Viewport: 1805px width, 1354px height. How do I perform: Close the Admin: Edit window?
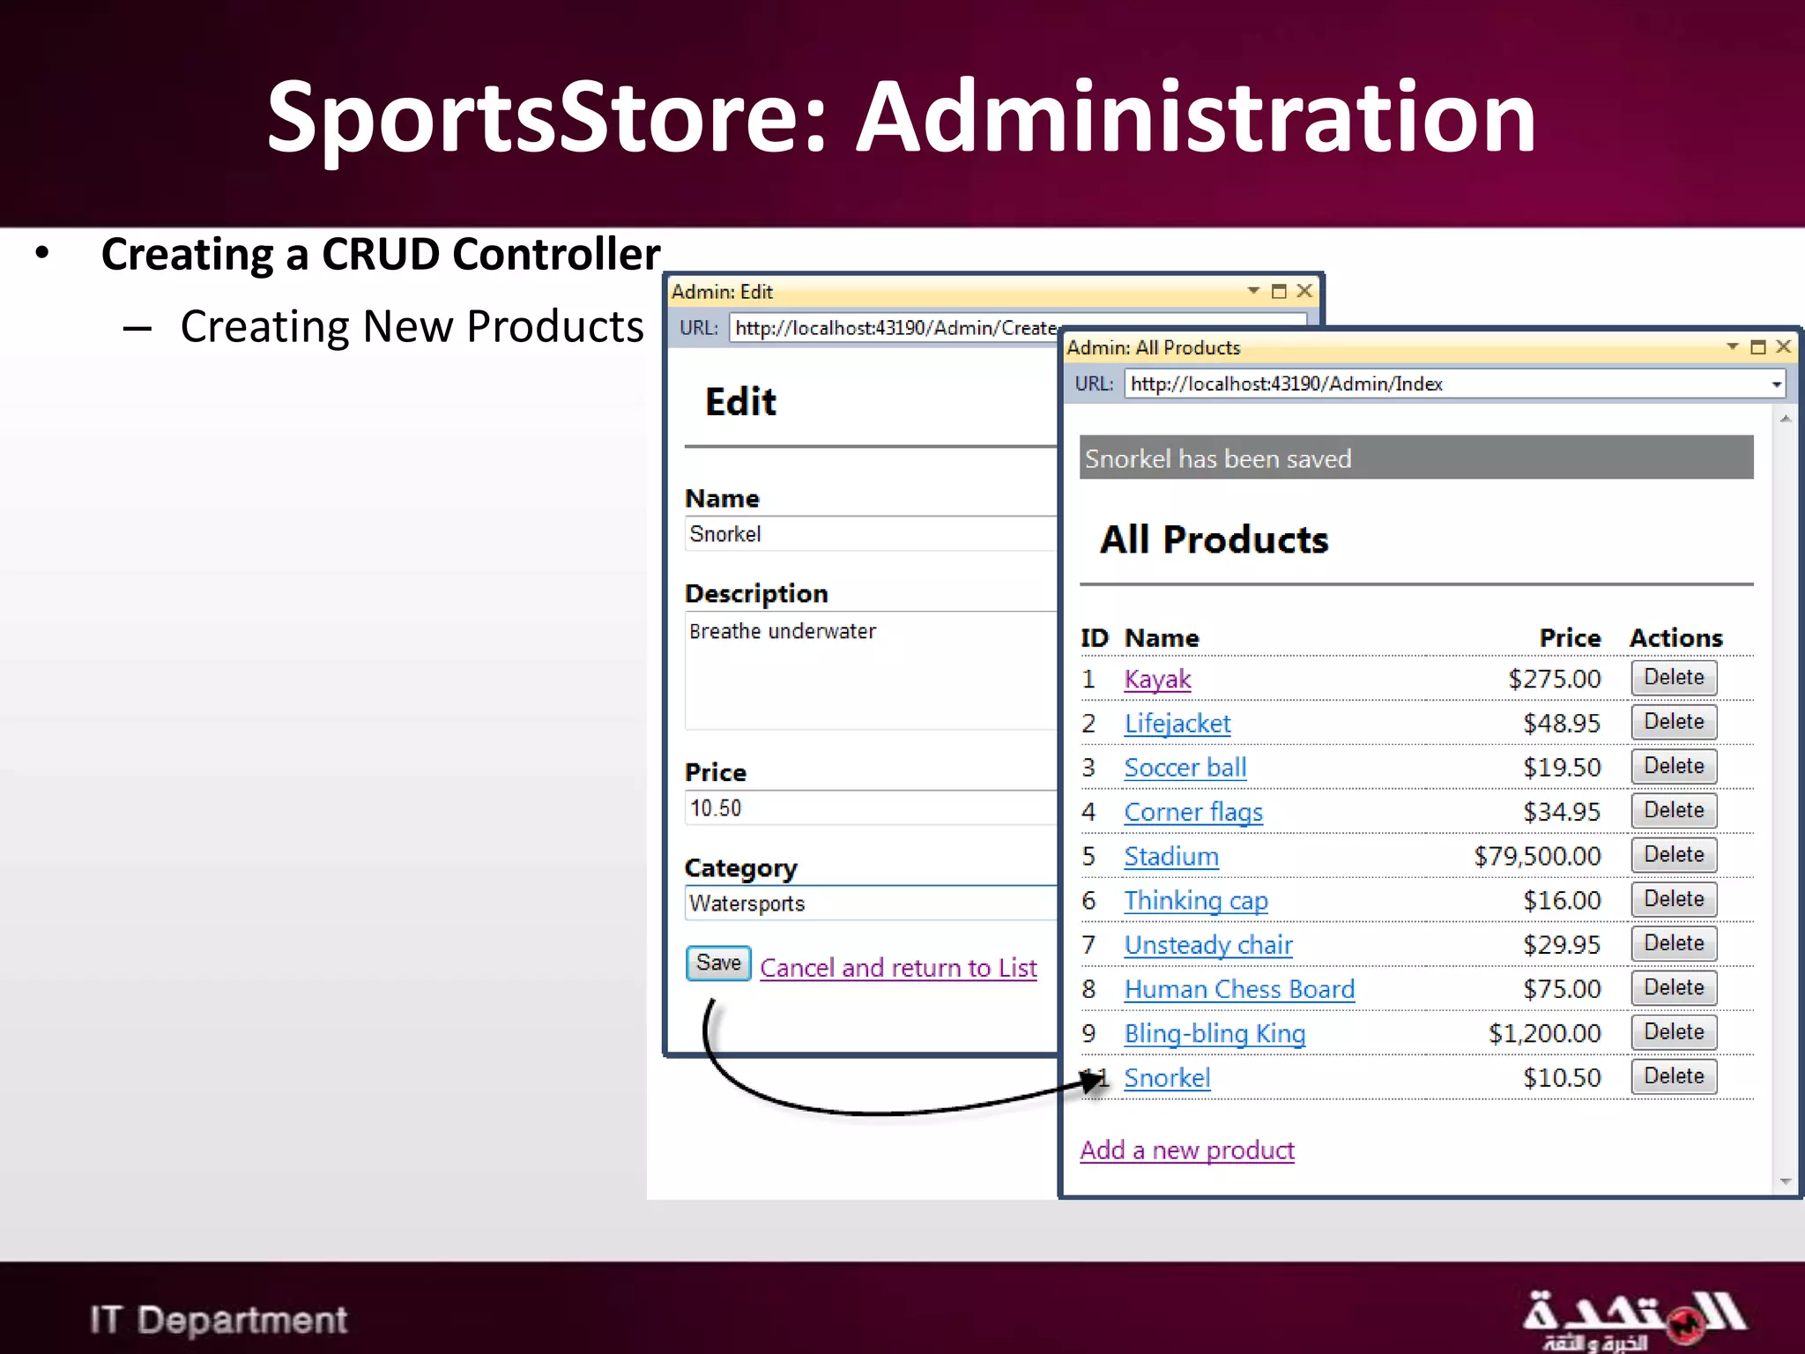(x=1305, y=290)
